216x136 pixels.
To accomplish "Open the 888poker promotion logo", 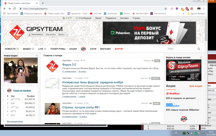I will pyautogui.click(x=173, y=105).
